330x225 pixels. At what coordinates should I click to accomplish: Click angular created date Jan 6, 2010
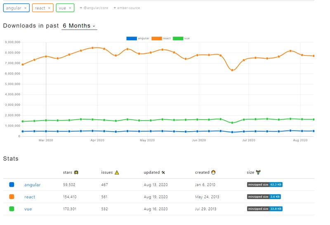click(x=205, y=185)
